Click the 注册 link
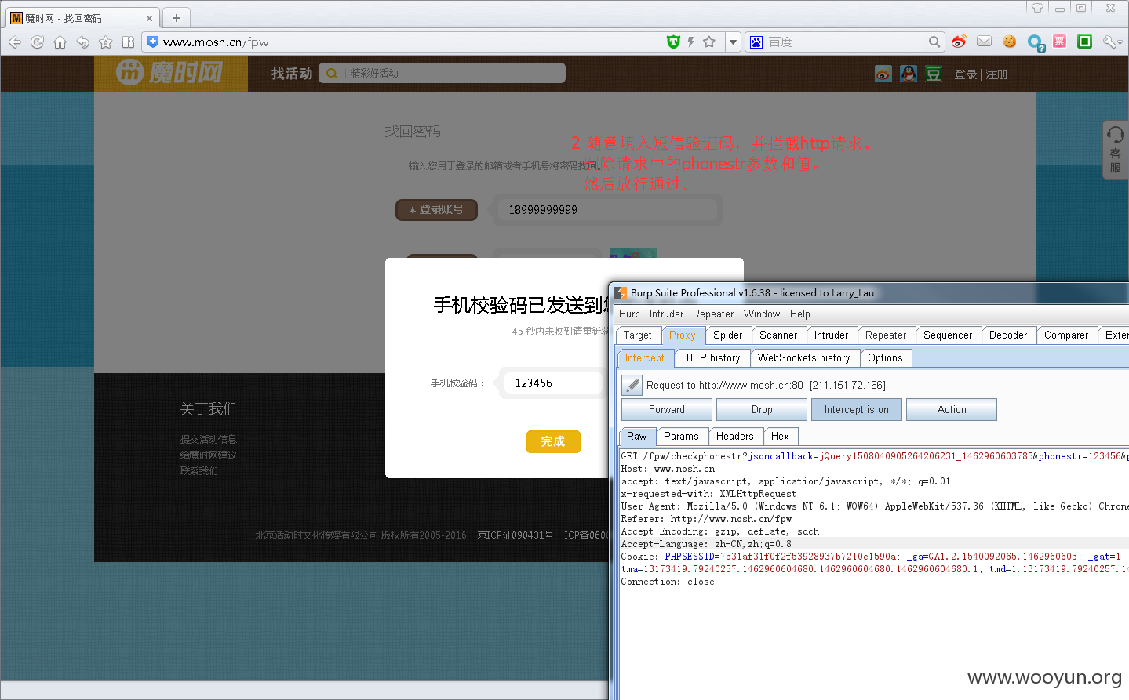This screenshot has height=700, width=1129. [996, 74]
